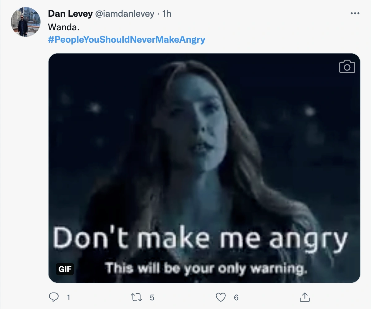Click the camera icon on the GIF
Viewport: 371px width, 309px height.
(347, 66)
